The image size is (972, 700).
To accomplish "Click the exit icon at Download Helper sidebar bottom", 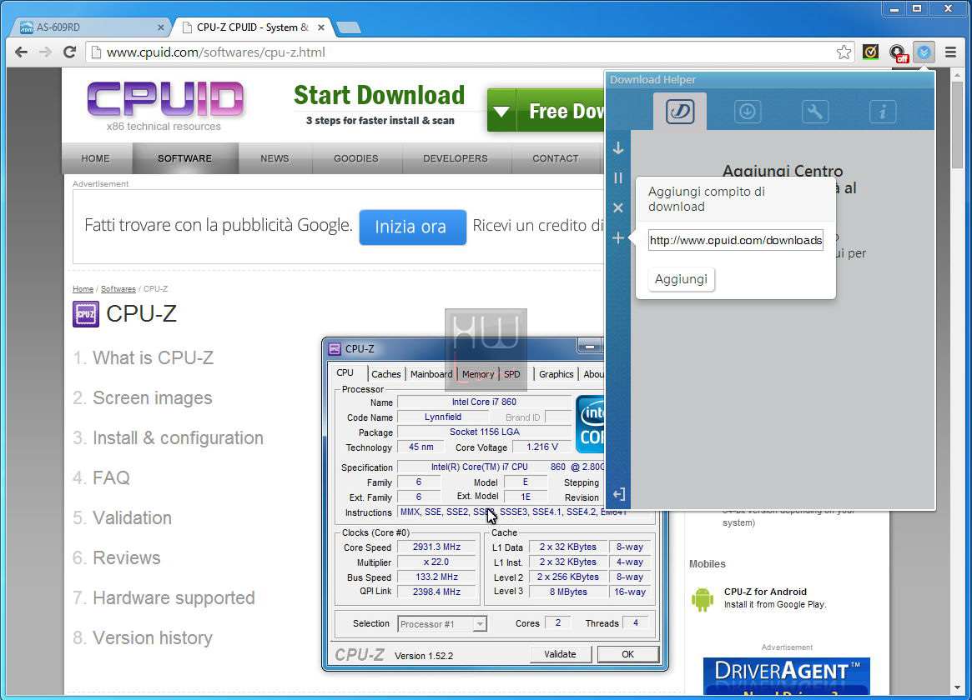I will pos(618,494).
